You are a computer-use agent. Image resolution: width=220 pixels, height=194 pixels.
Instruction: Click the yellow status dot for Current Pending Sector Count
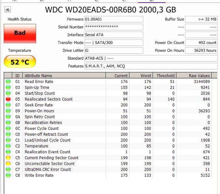tap(8, 158)
